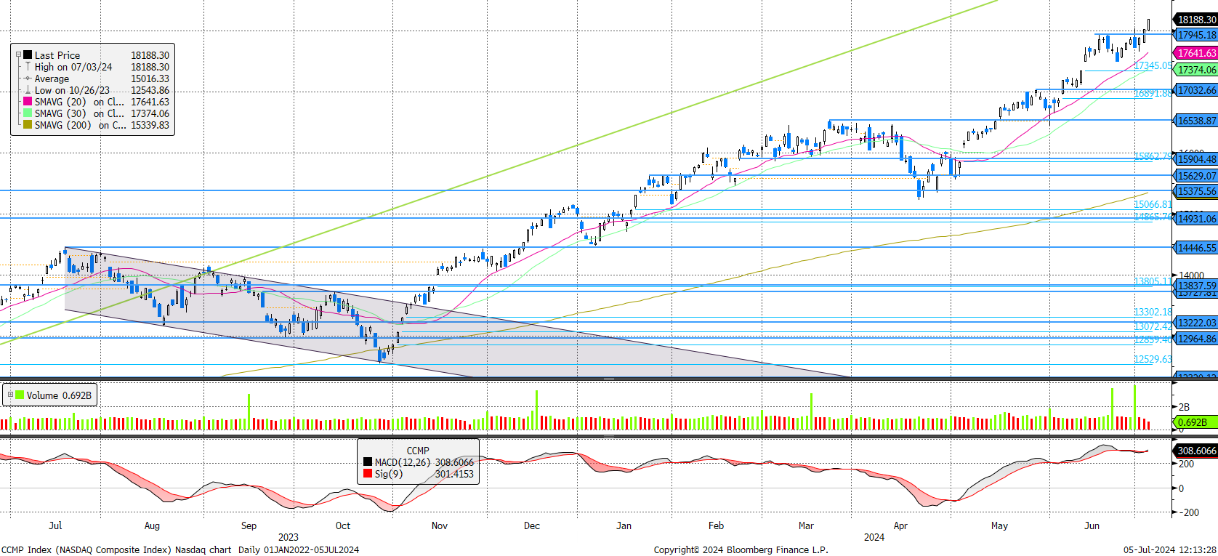Click the pink 17641.63 axis price tag
This screenshot has height=556, width=1218.
point(1195,53)
